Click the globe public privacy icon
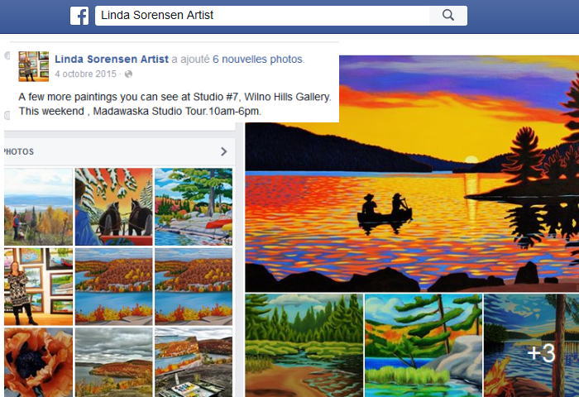The image size is (579, 397). tap(128, 74)
